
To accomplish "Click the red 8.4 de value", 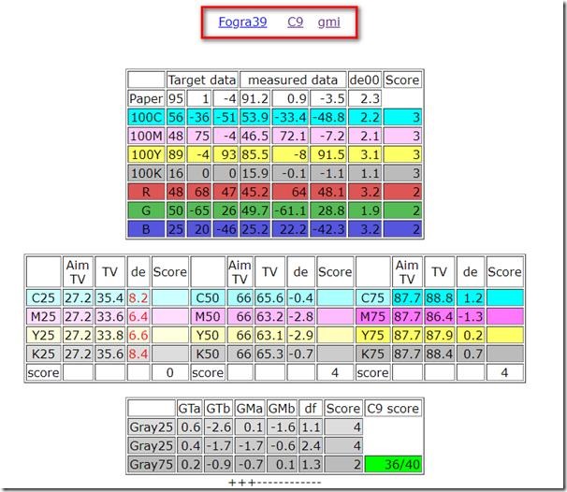I will pos(138,354).
